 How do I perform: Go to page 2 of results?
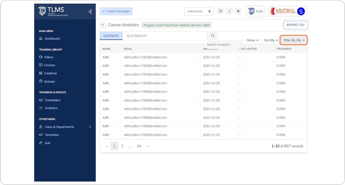[122, 146]
